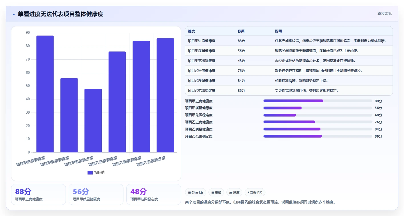The height and width of the screenshot is (216, 404).
Task: Toggle the 指标值 legend color box
Action: pos(90,173)
